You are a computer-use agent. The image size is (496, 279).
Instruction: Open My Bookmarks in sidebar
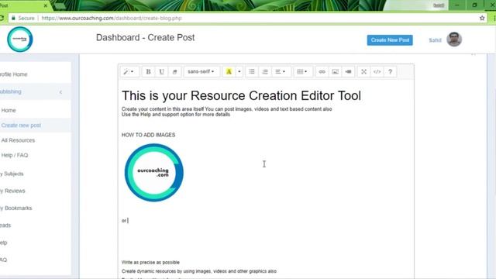point(15,208)
